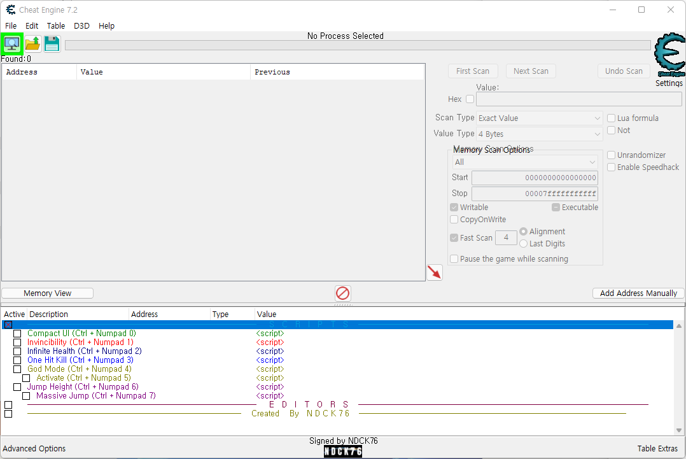This screenshot has width=686, height=459.
Task: Open Memory View
Action: (x=47, y=293)
